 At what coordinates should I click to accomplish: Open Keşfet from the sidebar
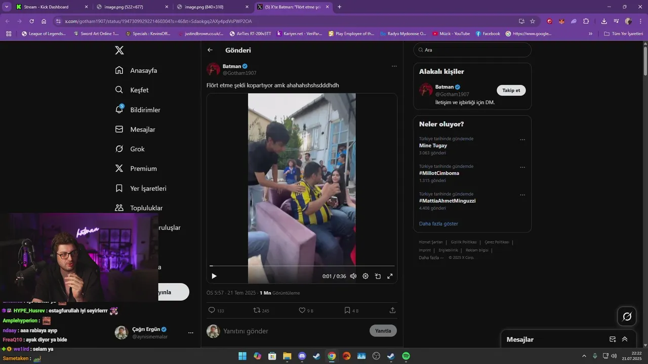(x=132, y=90)
